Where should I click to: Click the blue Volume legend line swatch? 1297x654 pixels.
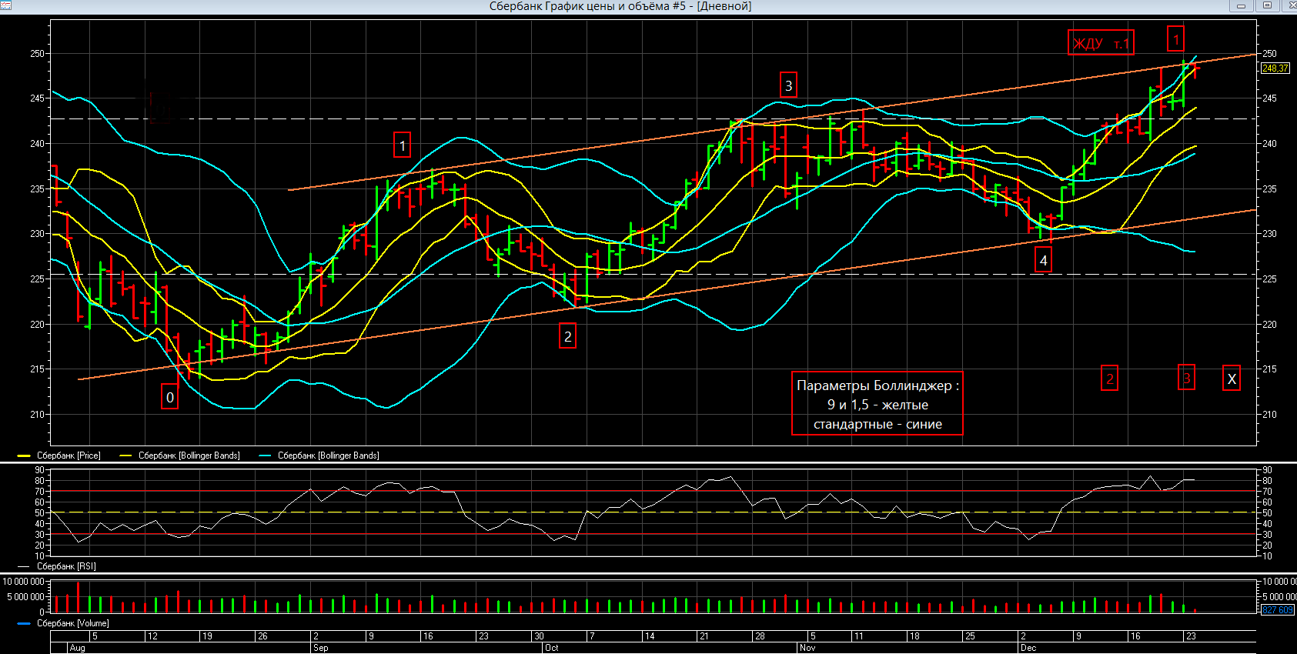coord(24,623)
